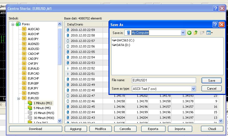The height and width of the screenshot is (136, 228).
Task: Click the symbols list scroll-down arrow
Action: tap(60, 121)
